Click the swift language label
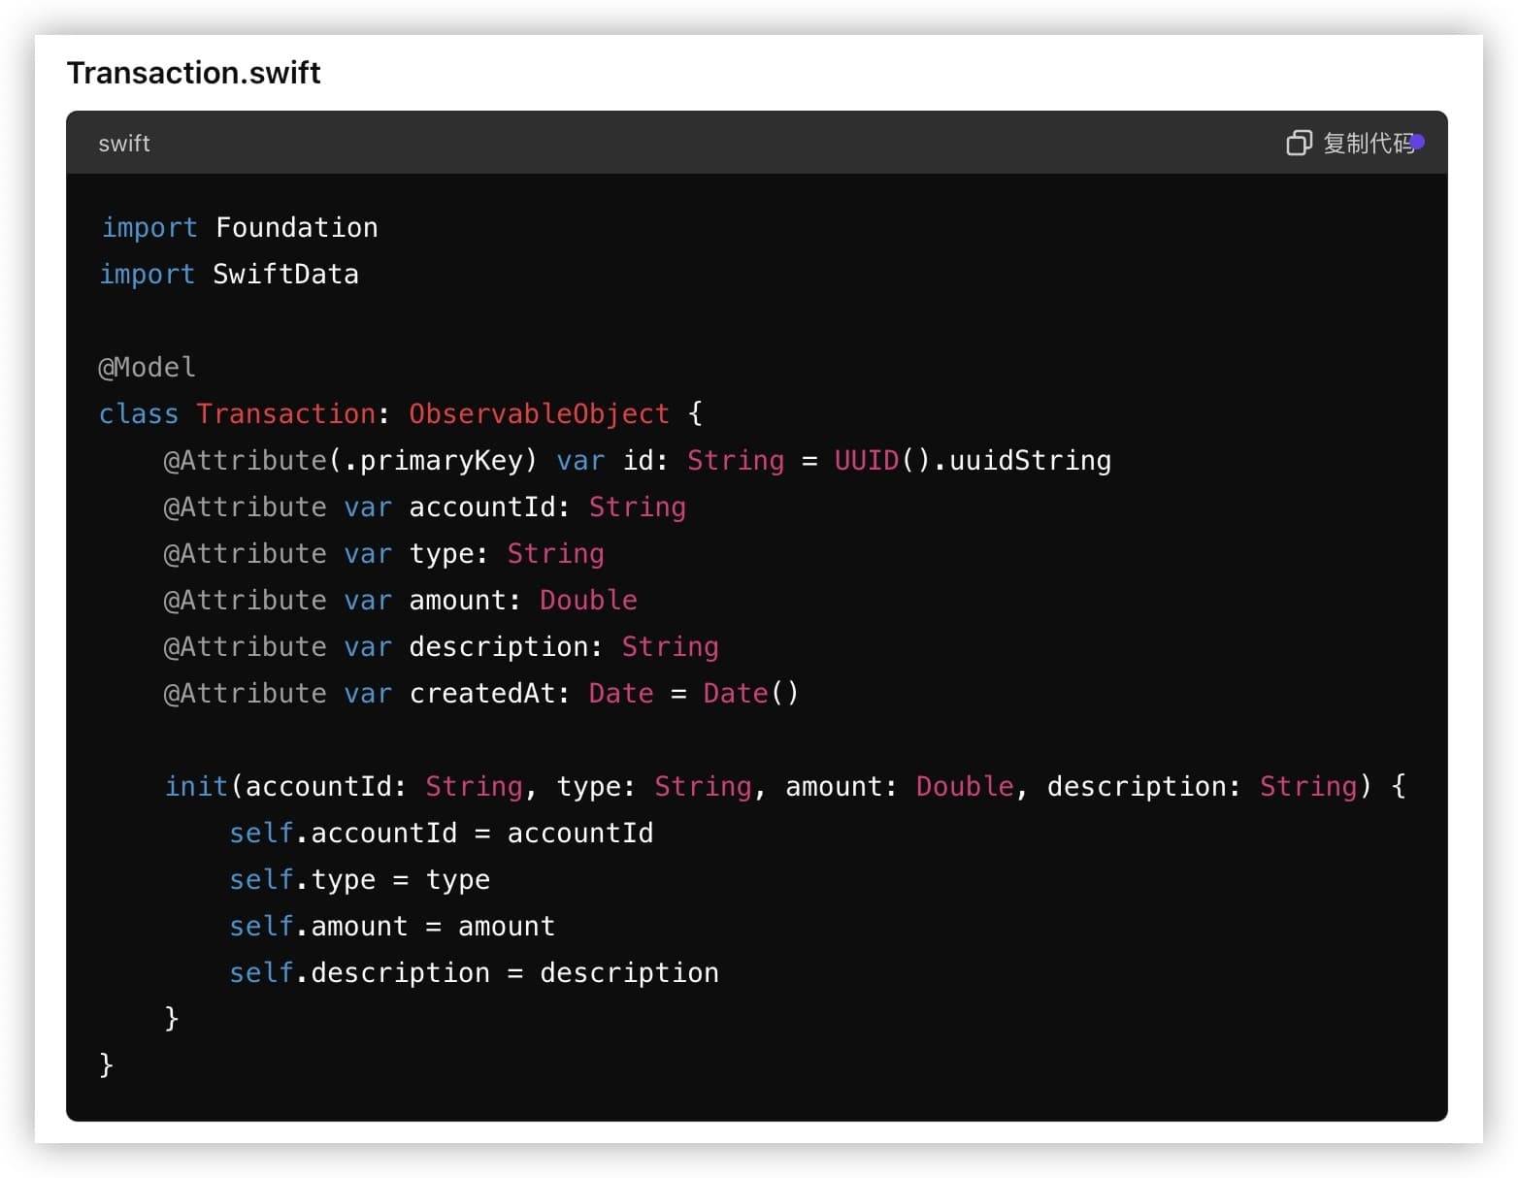Image resolution: width=1518 pixels, height=1178 pixels. coord(124,144)
